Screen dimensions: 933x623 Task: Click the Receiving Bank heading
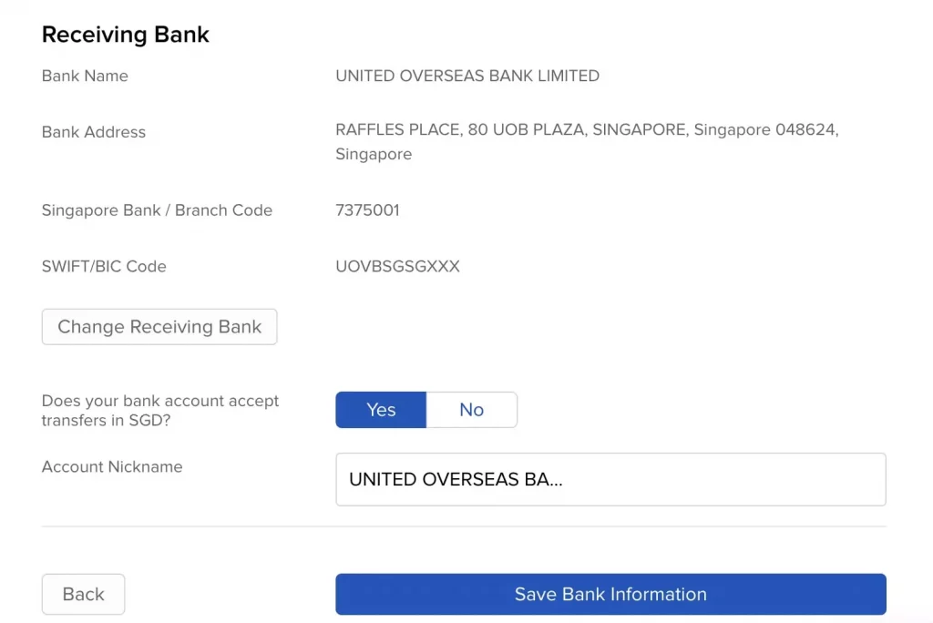point(125,34)
